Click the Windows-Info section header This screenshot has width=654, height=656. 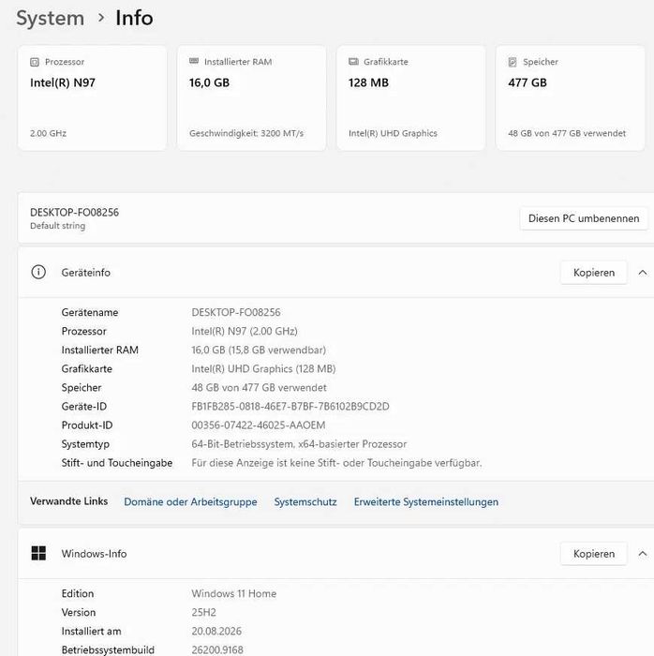pyautogui.click(x=335, y=554)
